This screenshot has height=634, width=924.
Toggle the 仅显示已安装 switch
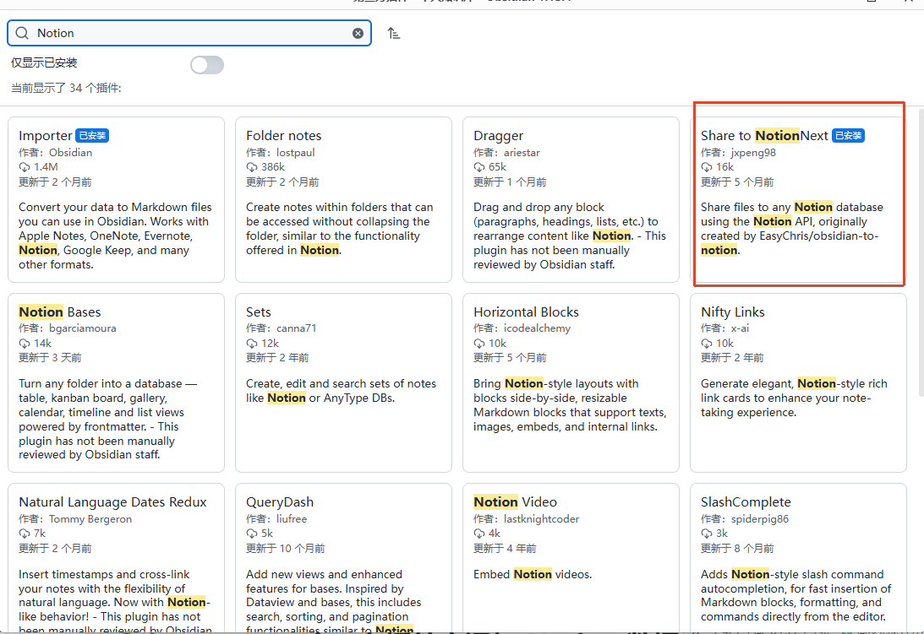[x=207, y=65]
